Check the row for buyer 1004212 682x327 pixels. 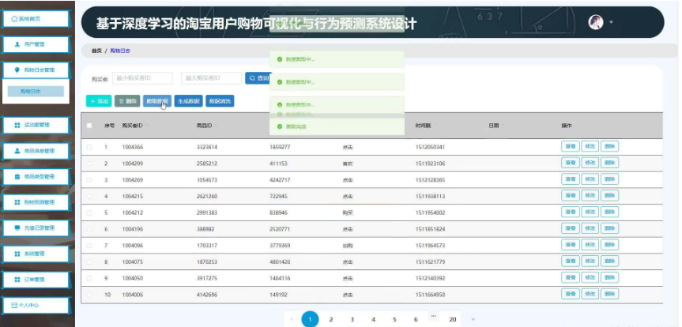[89, 212]
